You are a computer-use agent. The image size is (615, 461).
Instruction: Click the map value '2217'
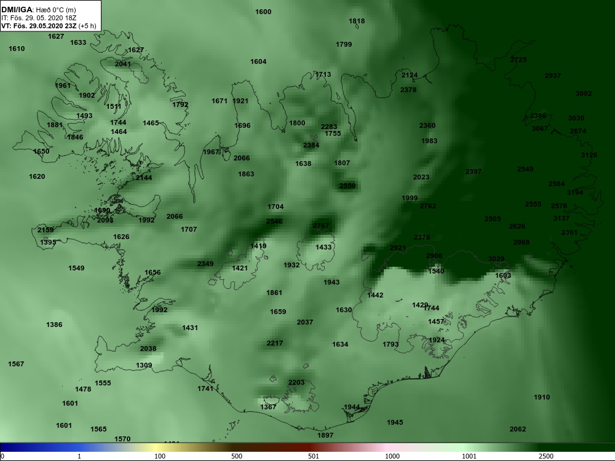(x=274, y=343)
